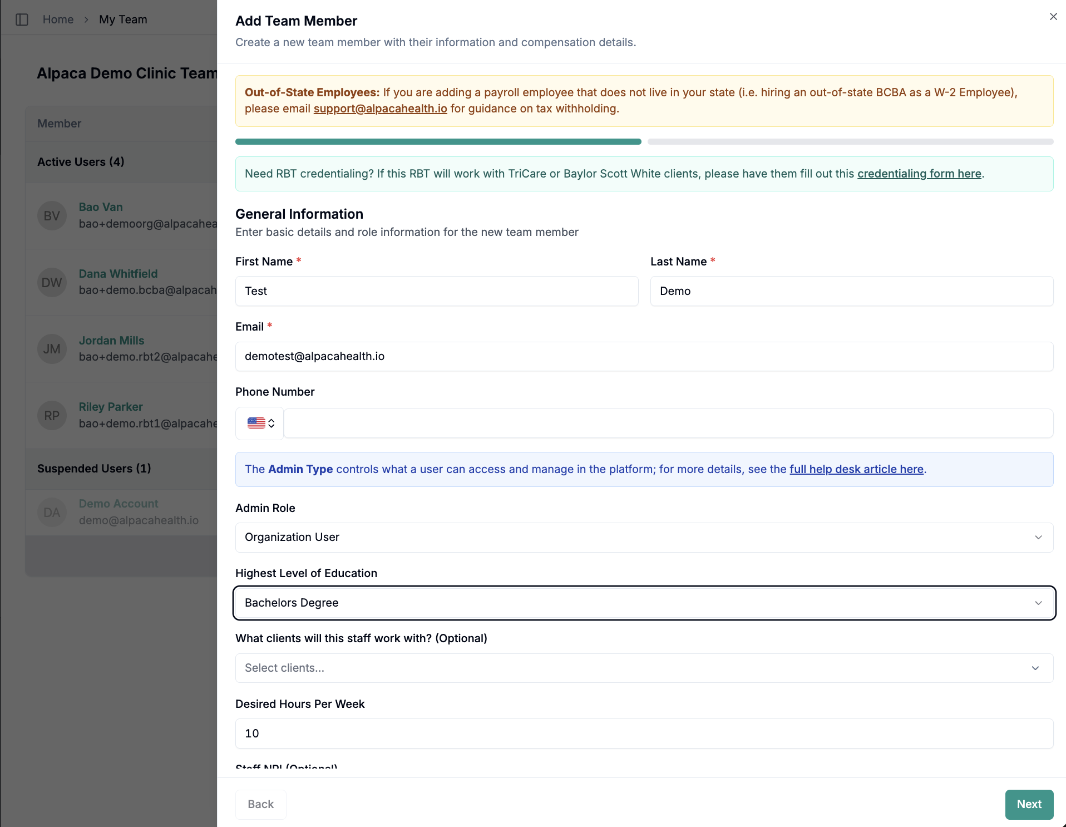Click the Phone Number text field
This screenshot has width=1066, height=827.
coord(668,424)
